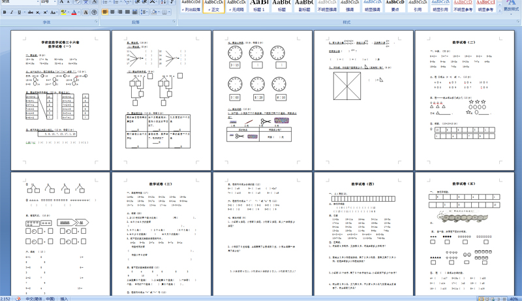Expand the styles gallery more arrow
The width and height of the screenshot is (522, 301).
click(x=499, y=10)
